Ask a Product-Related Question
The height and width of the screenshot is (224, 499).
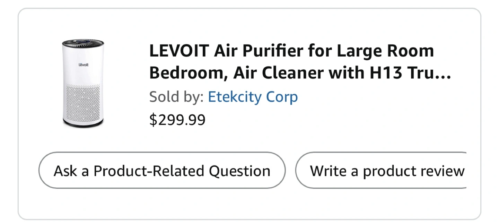pos(162,170)
